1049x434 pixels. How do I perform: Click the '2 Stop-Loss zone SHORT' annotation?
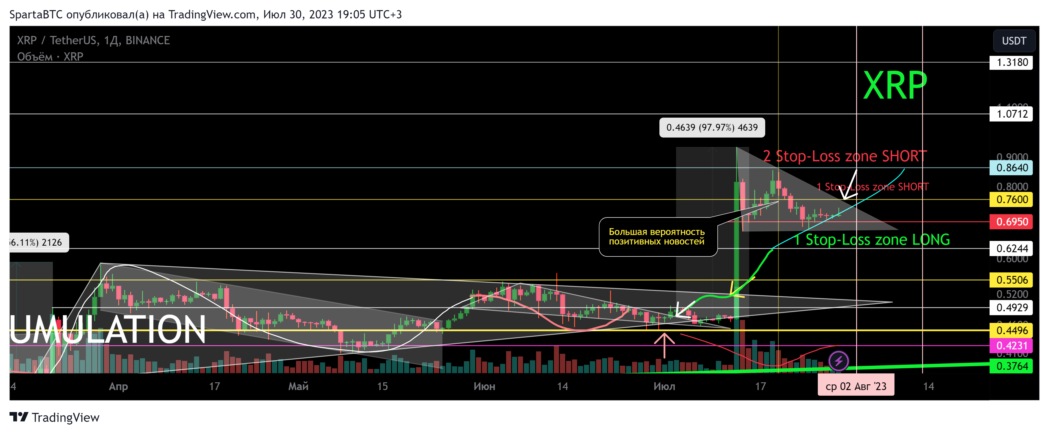845,156
